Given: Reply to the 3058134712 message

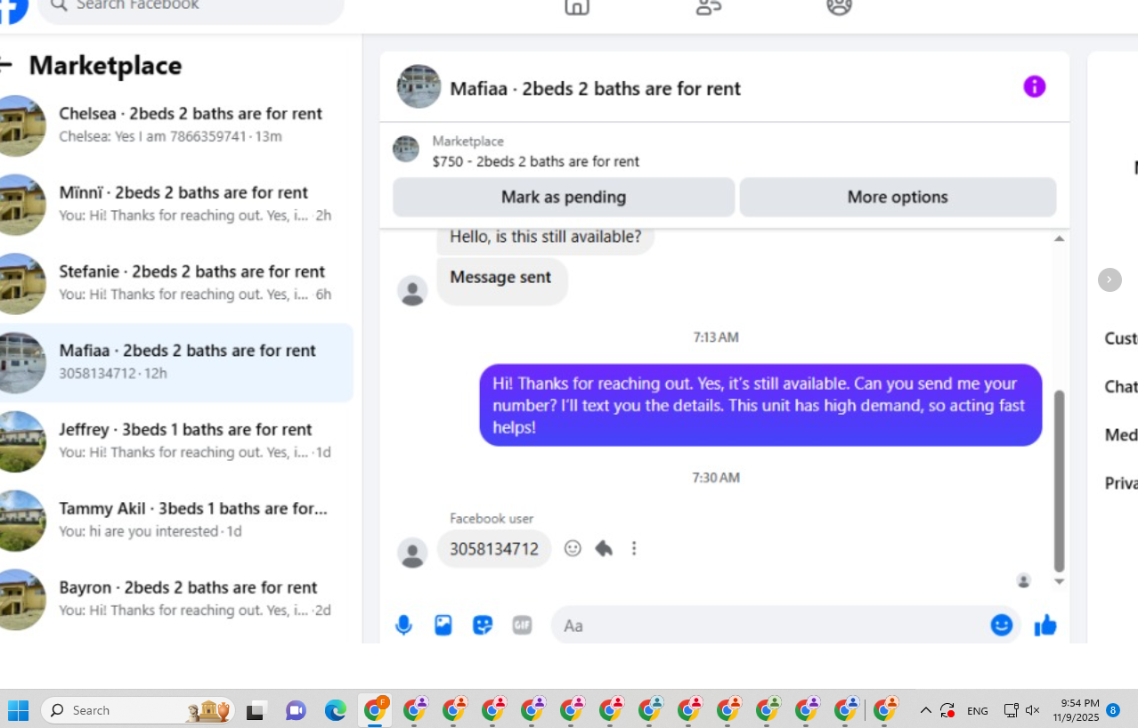Looking at the screenshot, I should coord(604,548).
